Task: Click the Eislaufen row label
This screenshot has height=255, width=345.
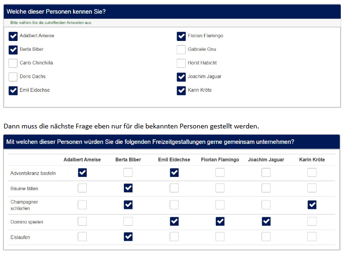Action: pos(20,237)
